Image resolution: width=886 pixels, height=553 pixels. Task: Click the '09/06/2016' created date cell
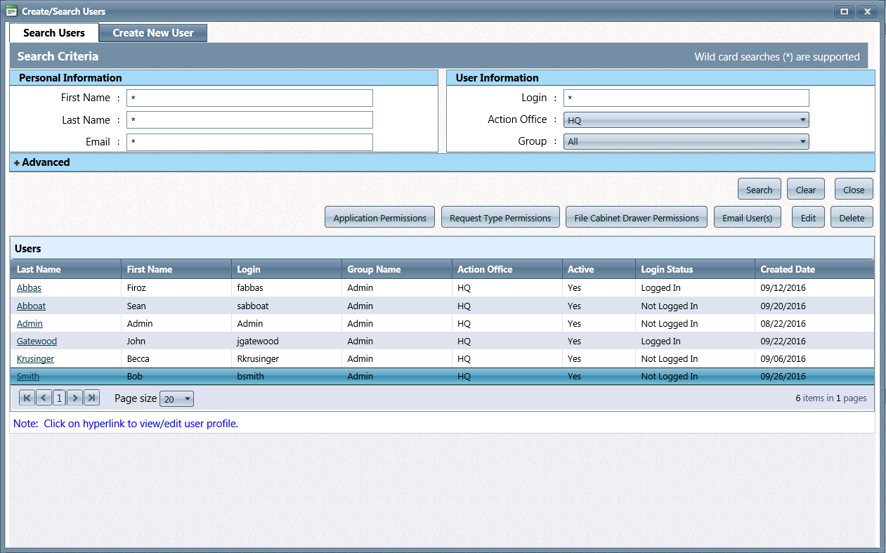(x=814, y=359)
